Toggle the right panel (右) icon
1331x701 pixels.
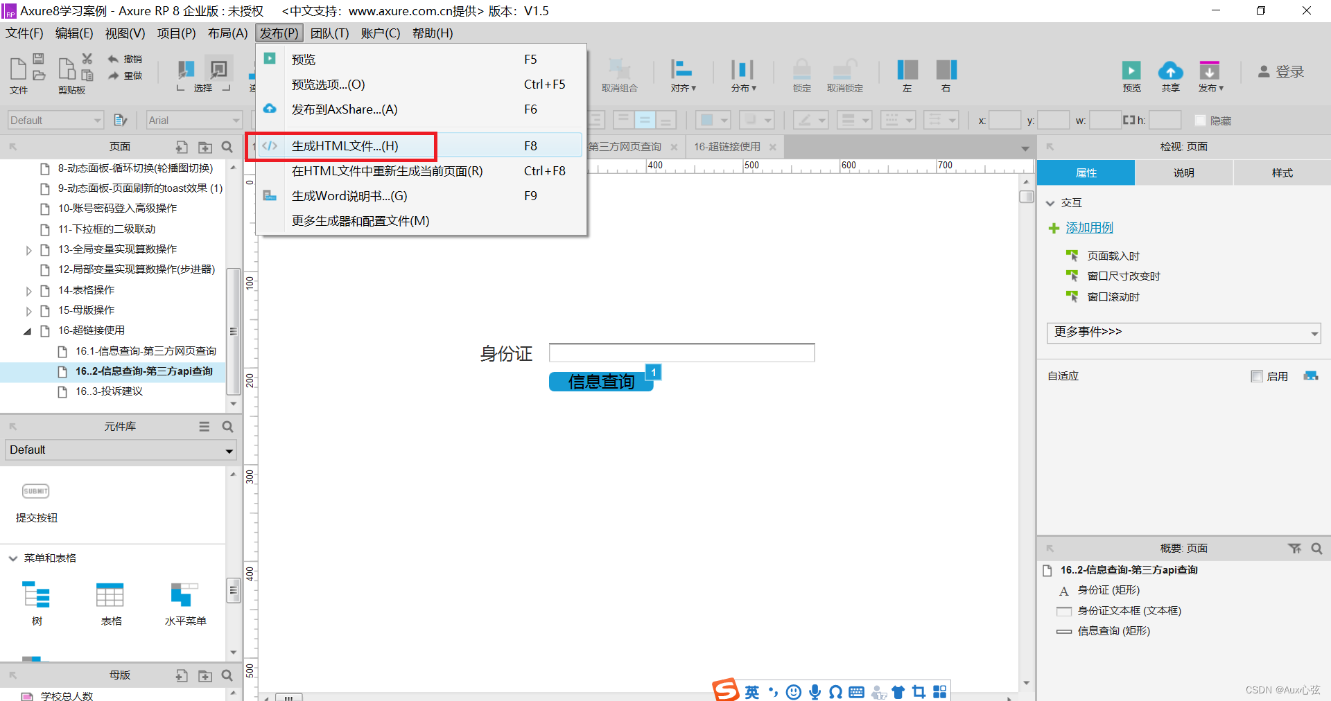(946, 69)
